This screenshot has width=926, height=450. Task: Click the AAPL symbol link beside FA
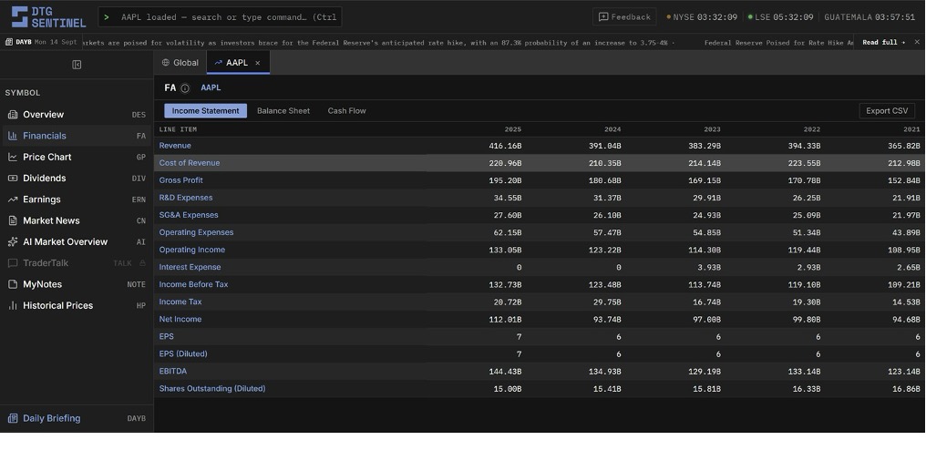coord(211,88)
